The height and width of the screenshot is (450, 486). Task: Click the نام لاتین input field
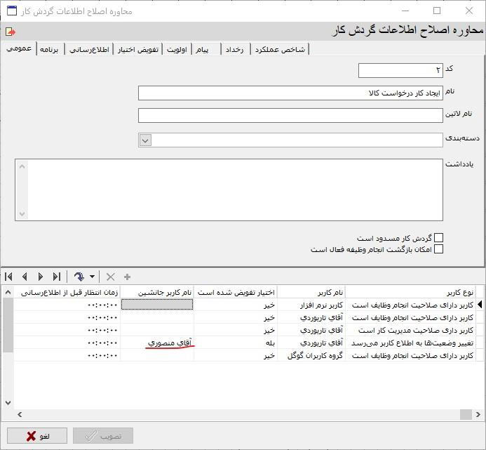click(x=290, y=115)
